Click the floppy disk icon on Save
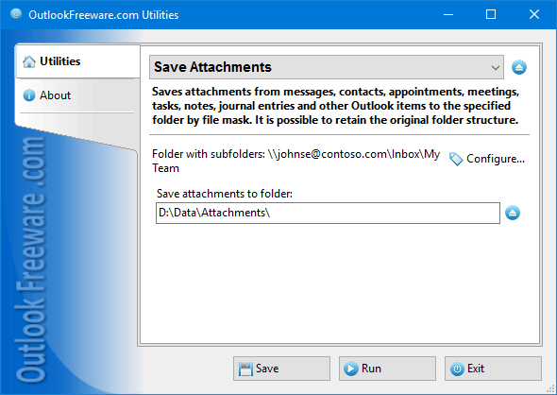The height and width of the screenshot is (395, 557). (245, 369)
